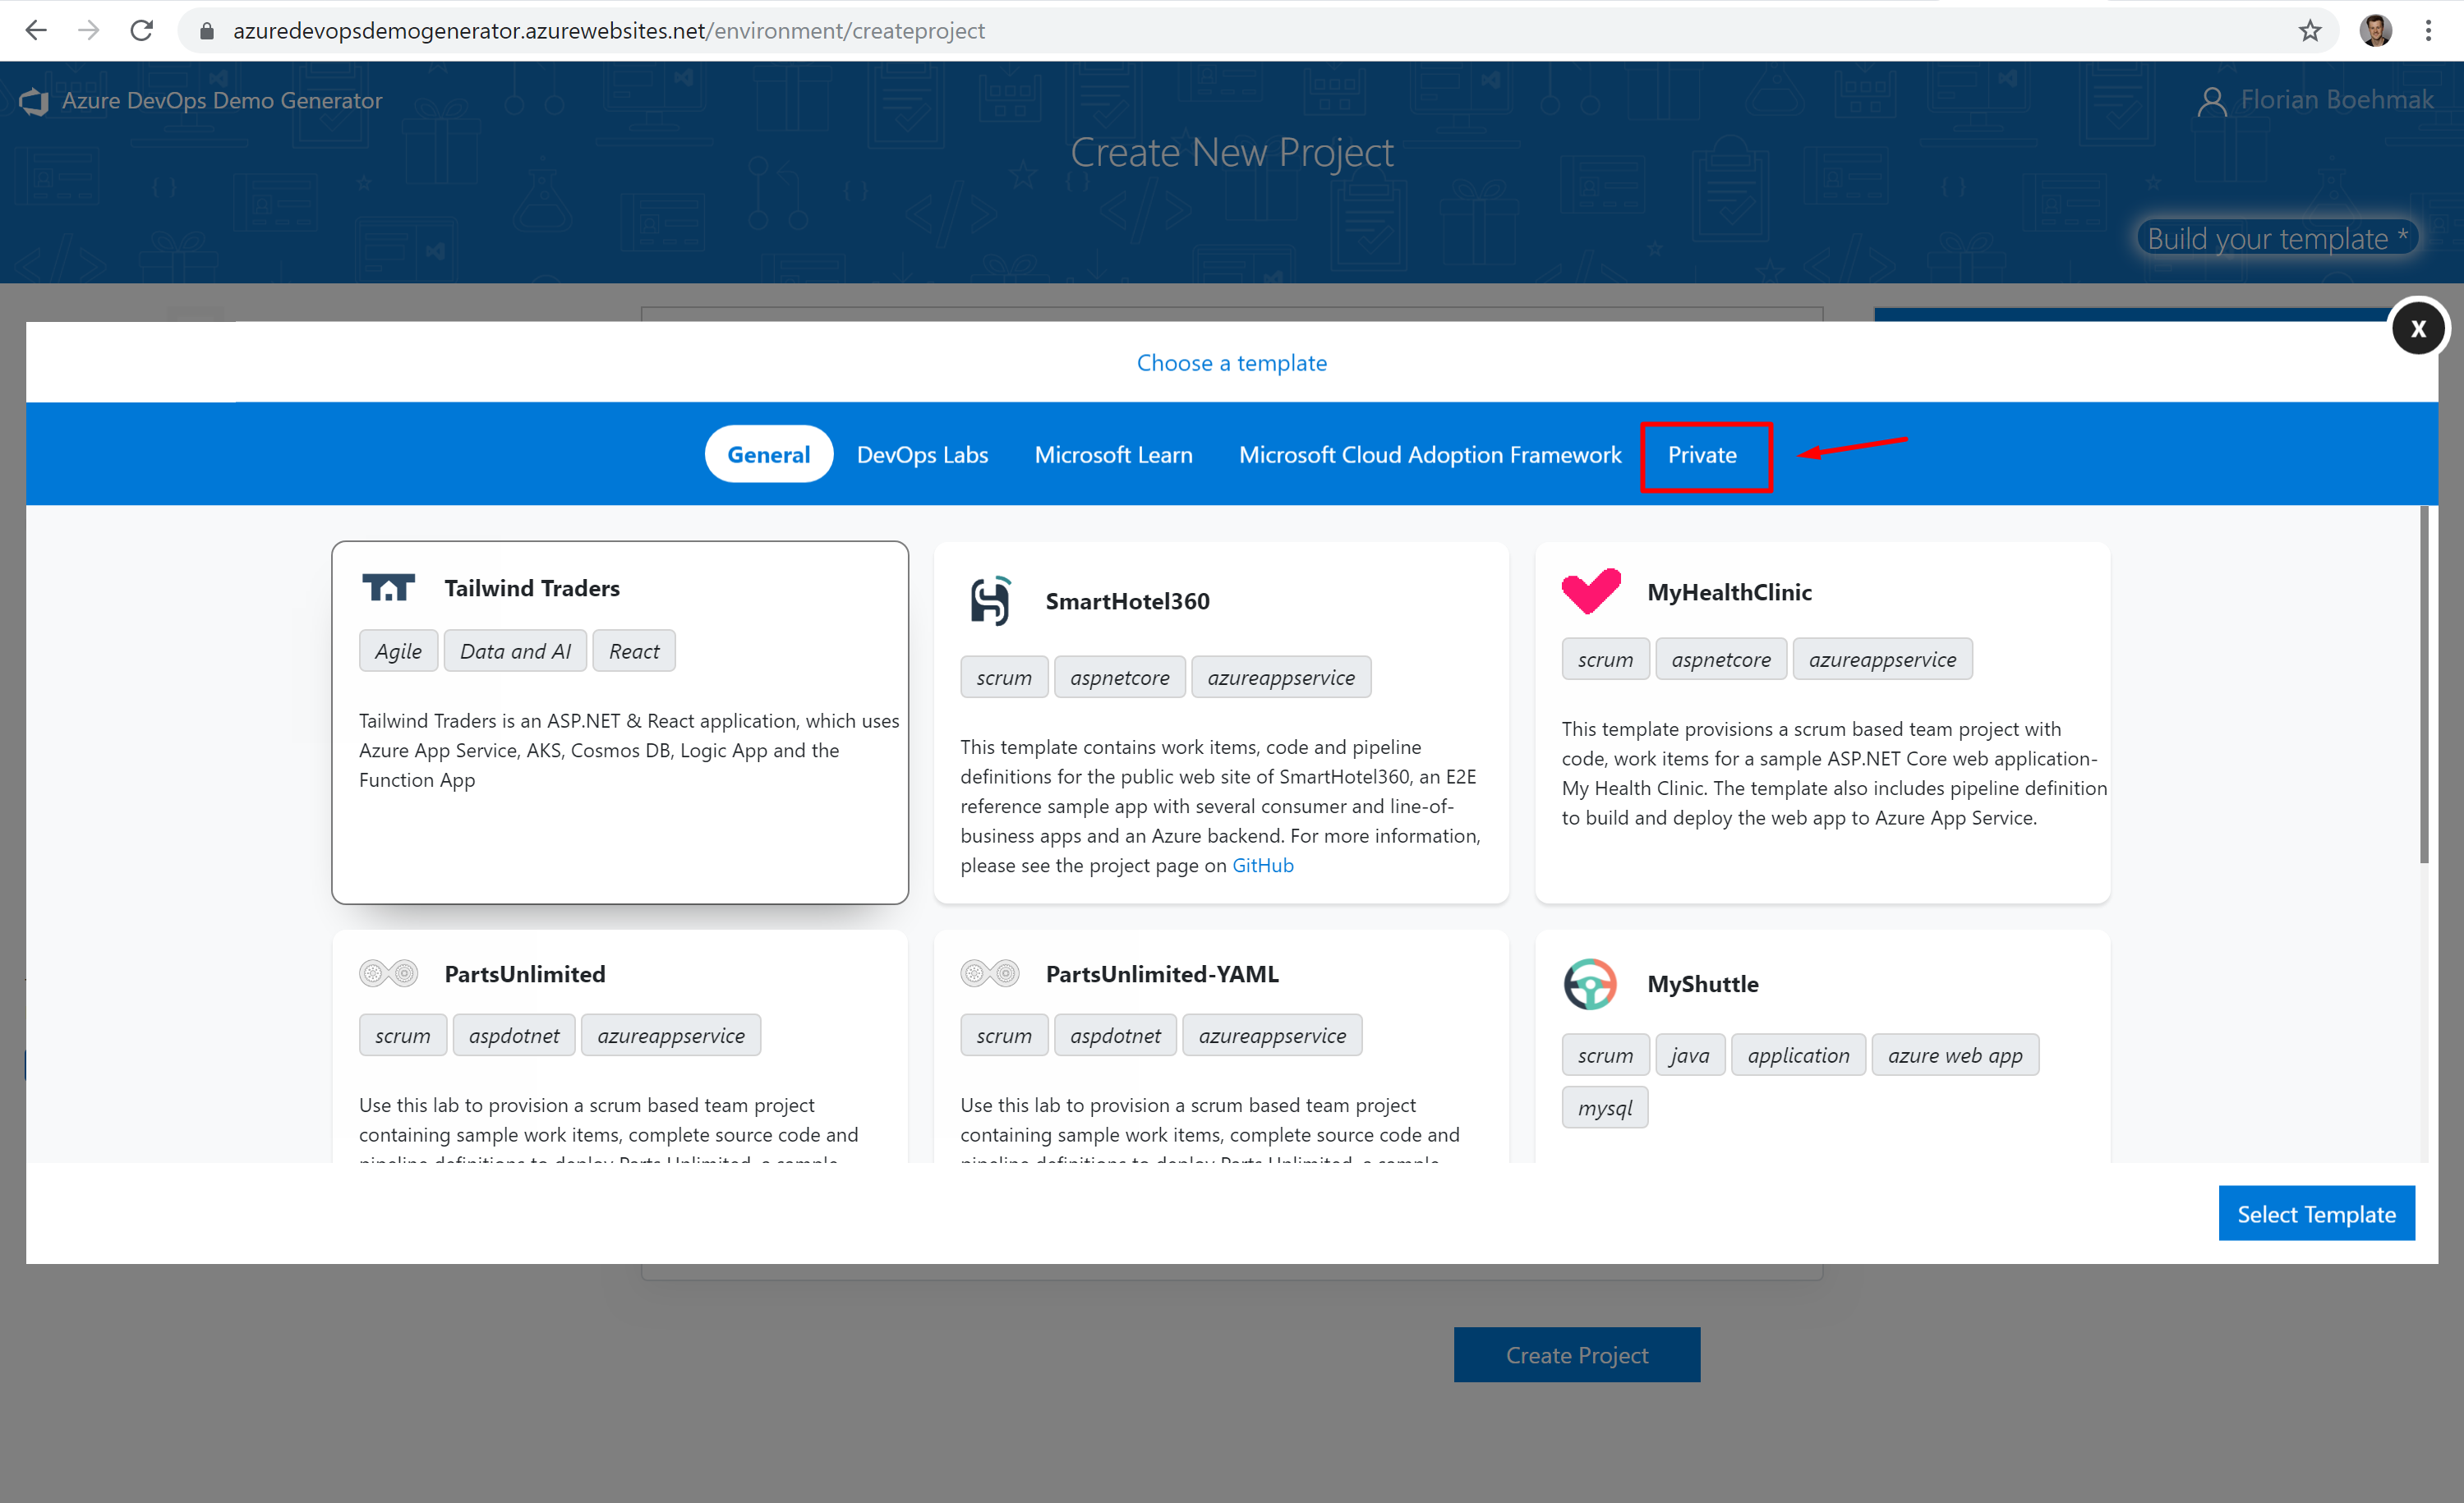Open the DevOps Labs tab
The image size is (2464, 1503).
point(922,455)
